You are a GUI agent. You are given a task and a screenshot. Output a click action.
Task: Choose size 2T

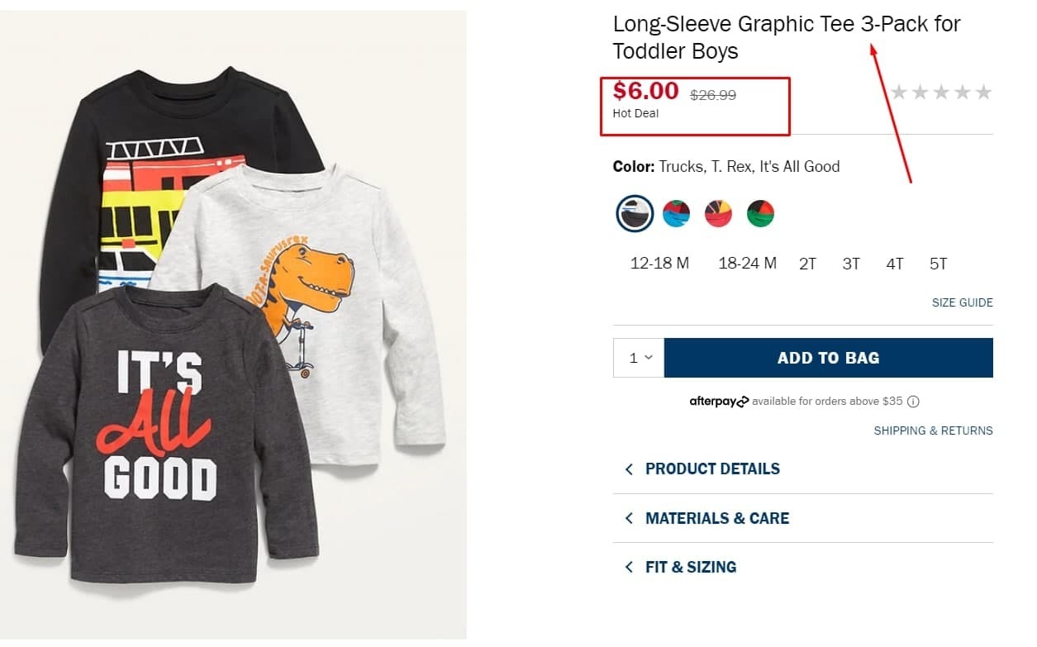click(x=807, y=264)
